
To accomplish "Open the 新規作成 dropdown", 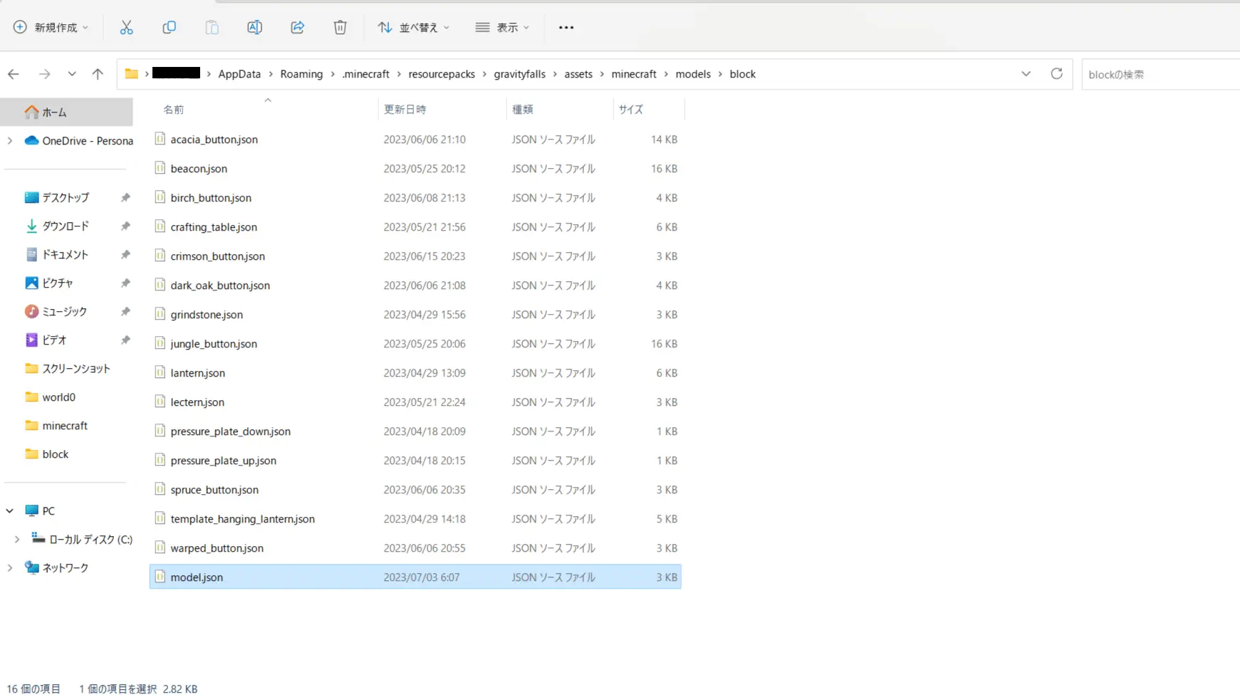I will 51,27.
